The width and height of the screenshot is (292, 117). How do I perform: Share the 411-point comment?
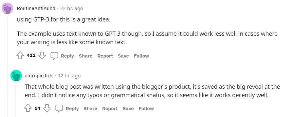point(85,56)
